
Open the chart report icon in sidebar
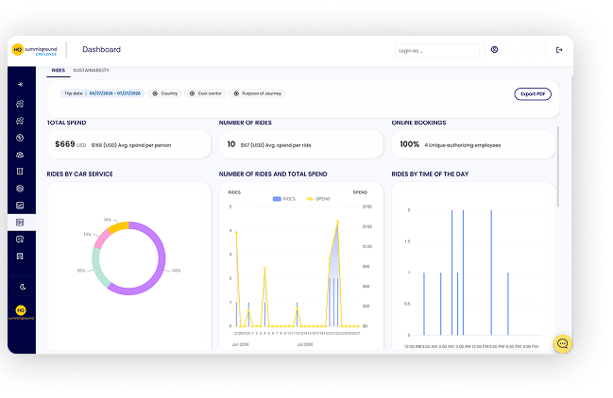coord(20,206)
